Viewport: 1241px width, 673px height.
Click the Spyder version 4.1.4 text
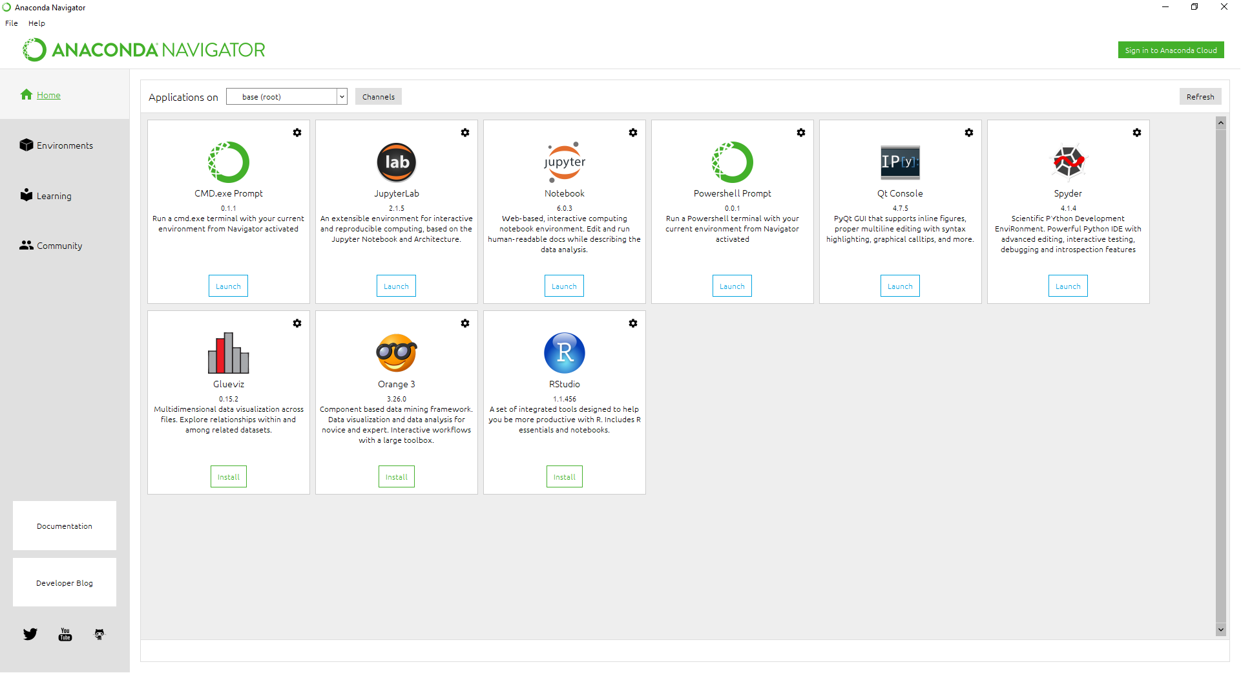tap(1069, 208)
